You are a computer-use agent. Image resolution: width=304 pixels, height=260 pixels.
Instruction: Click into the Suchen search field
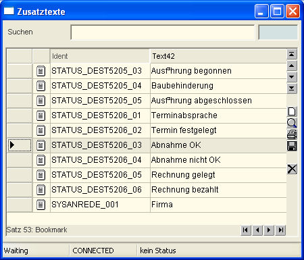click(x=163, y=32)
